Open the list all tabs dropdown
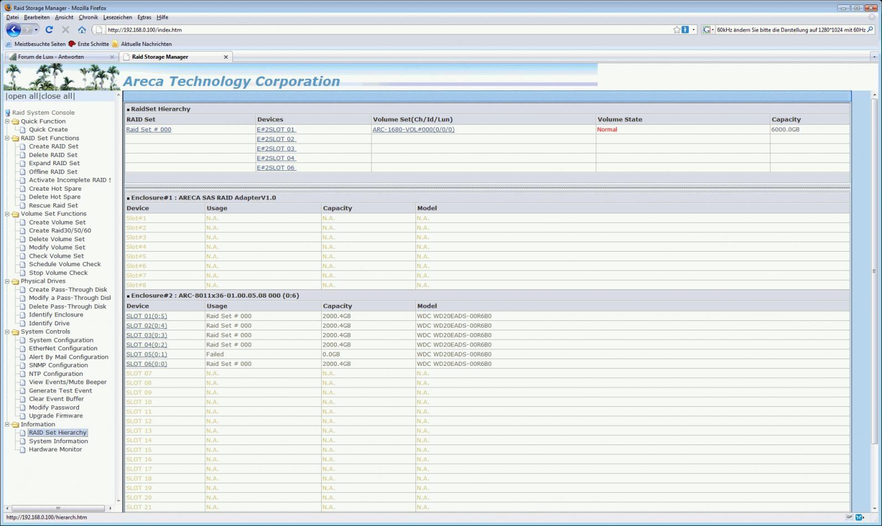The image size is (882, 526). [x=874, y=57]
